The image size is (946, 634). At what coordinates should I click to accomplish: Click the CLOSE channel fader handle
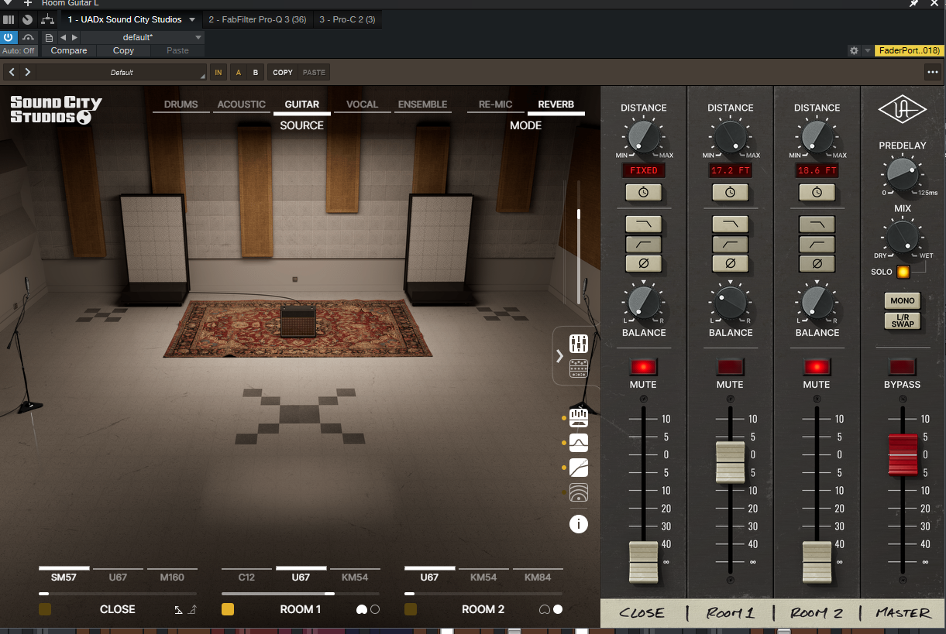pyautogui.click(x=644, y=562)
